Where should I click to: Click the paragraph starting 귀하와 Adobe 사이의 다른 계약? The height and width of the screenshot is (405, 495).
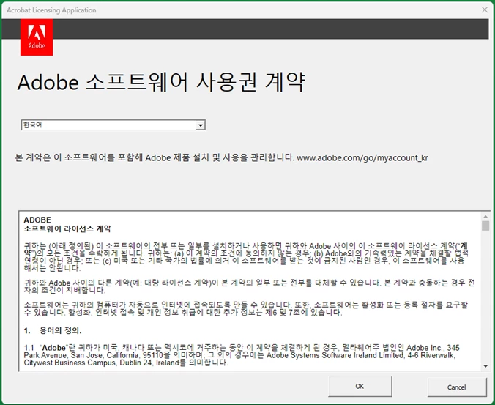coord(249,286)
